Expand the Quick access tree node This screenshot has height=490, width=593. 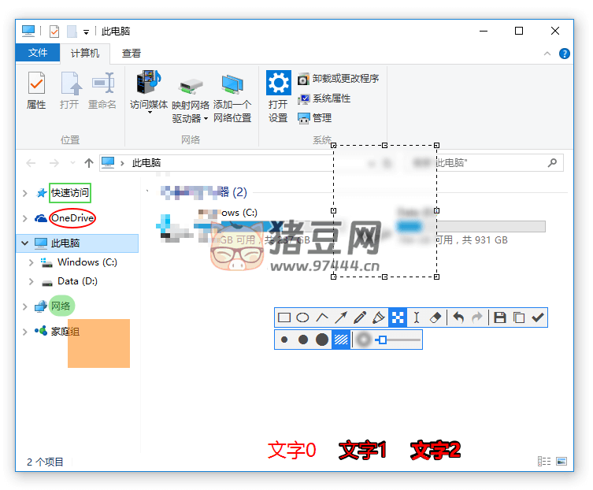pos(25,193)
